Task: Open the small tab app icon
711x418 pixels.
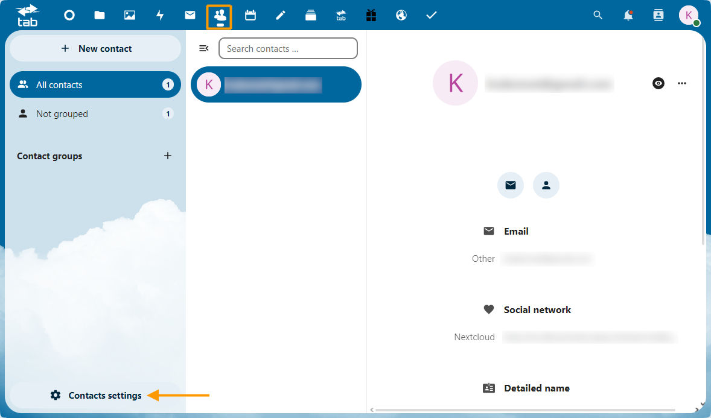Action: (x=341, y=16)
